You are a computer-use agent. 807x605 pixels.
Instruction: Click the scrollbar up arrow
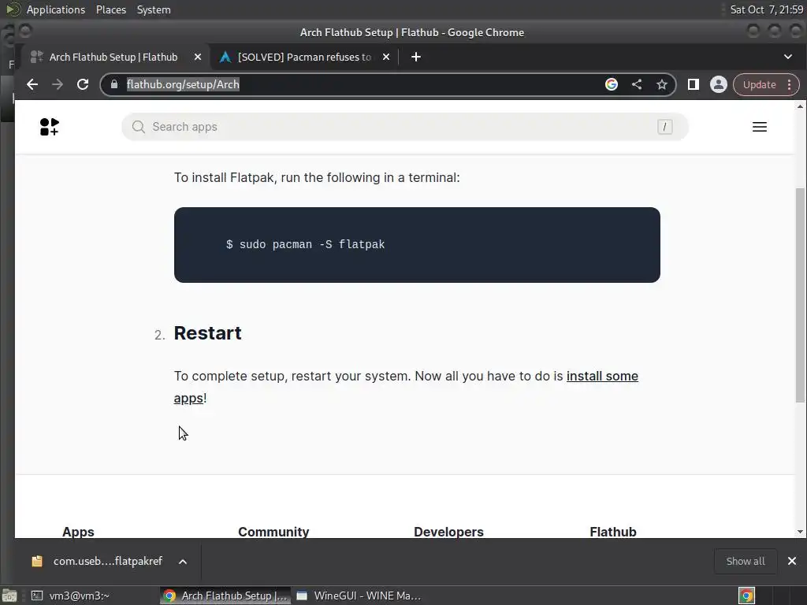tap(800, 106)
